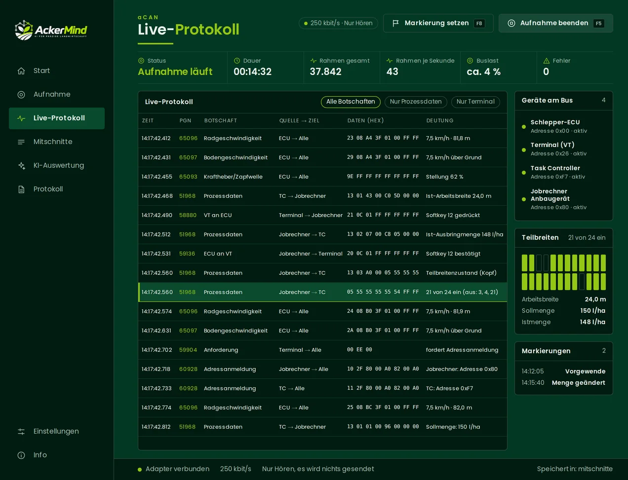Jump to the Vorgewende marker at 14:12:05
The height and width of the screenshot is (480, 628).
point(563,371)
